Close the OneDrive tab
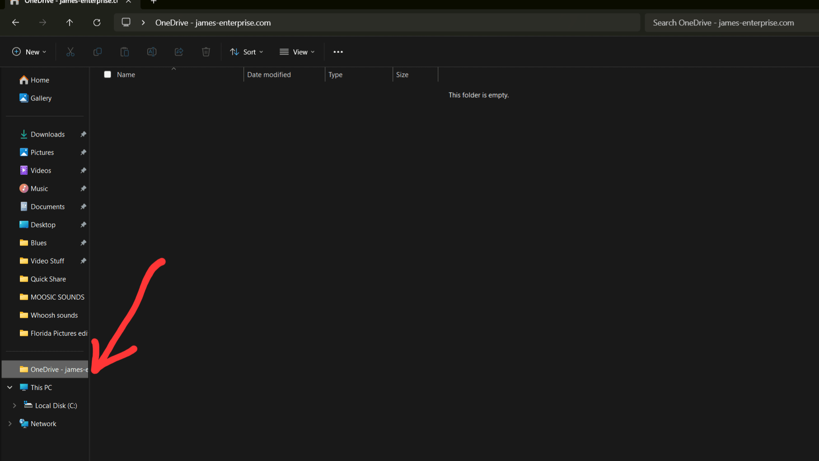The height and width of the screenshot is (461, 819). point(129,2)
